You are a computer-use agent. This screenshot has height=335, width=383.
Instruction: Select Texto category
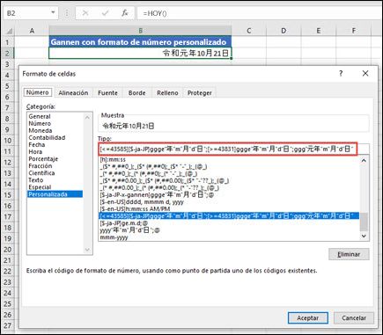tap(36, 180)
